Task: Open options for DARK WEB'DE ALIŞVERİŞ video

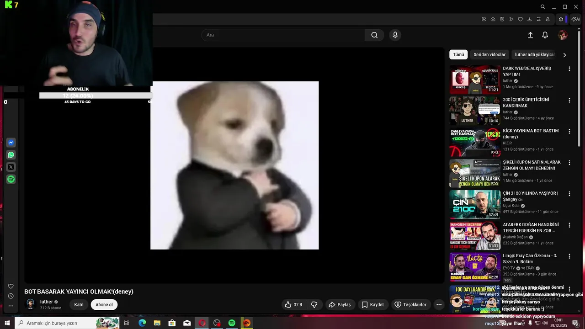Action: pos(569,69)
